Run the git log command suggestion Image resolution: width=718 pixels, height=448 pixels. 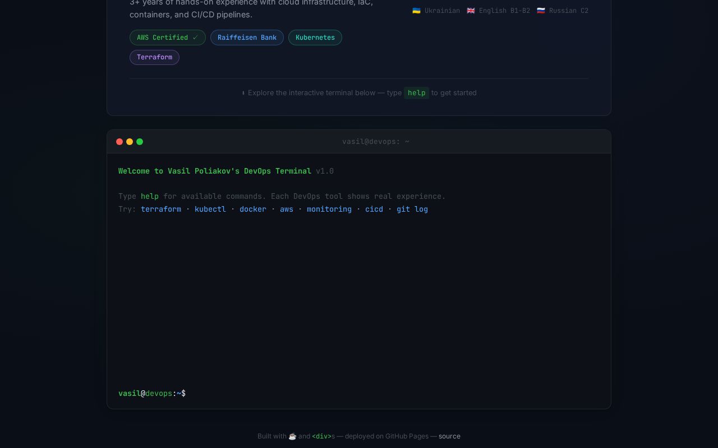tap(412, 209)
